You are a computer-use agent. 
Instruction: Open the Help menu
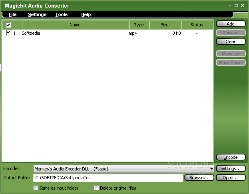pyautogui.click(x=86, y=14)
